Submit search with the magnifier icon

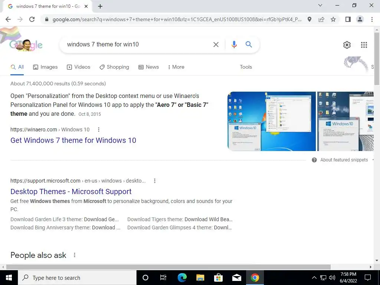tap(249, 45)
